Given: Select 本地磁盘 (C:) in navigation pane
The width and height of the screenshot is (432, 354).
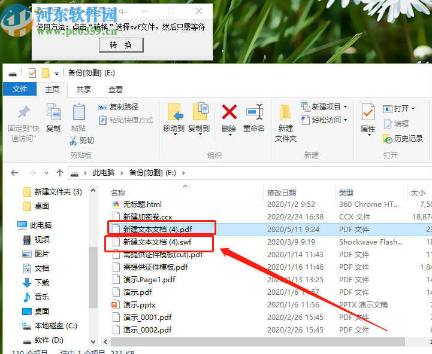Looking at the screenshot, I should 50,326.
